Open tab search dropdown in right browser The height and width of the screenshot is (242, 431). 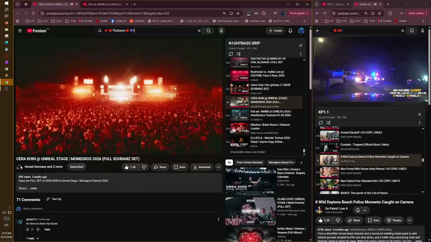pyautogui.click(x=316, y=4)
